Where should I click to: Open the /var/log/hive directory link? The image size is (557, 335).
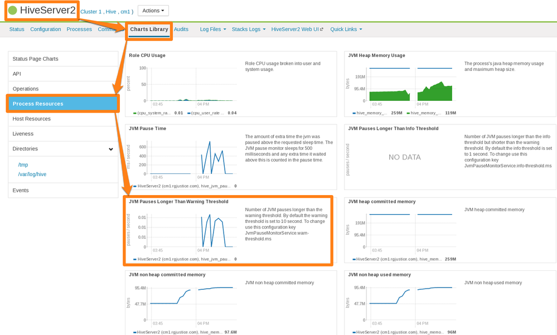coord(32,174)
